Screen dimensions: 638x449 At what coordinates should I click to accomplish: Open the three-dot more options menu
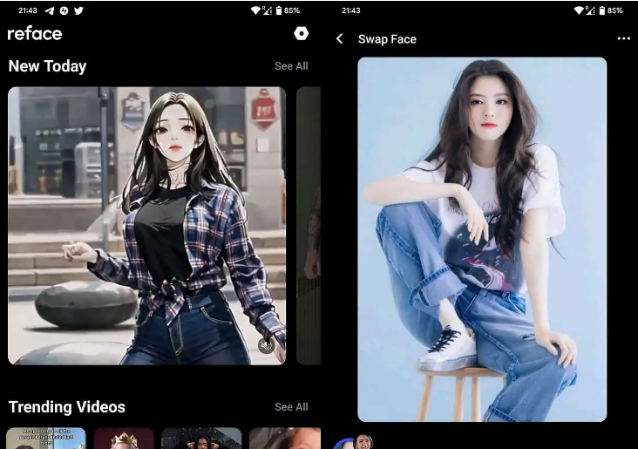(x=623, y=39)
